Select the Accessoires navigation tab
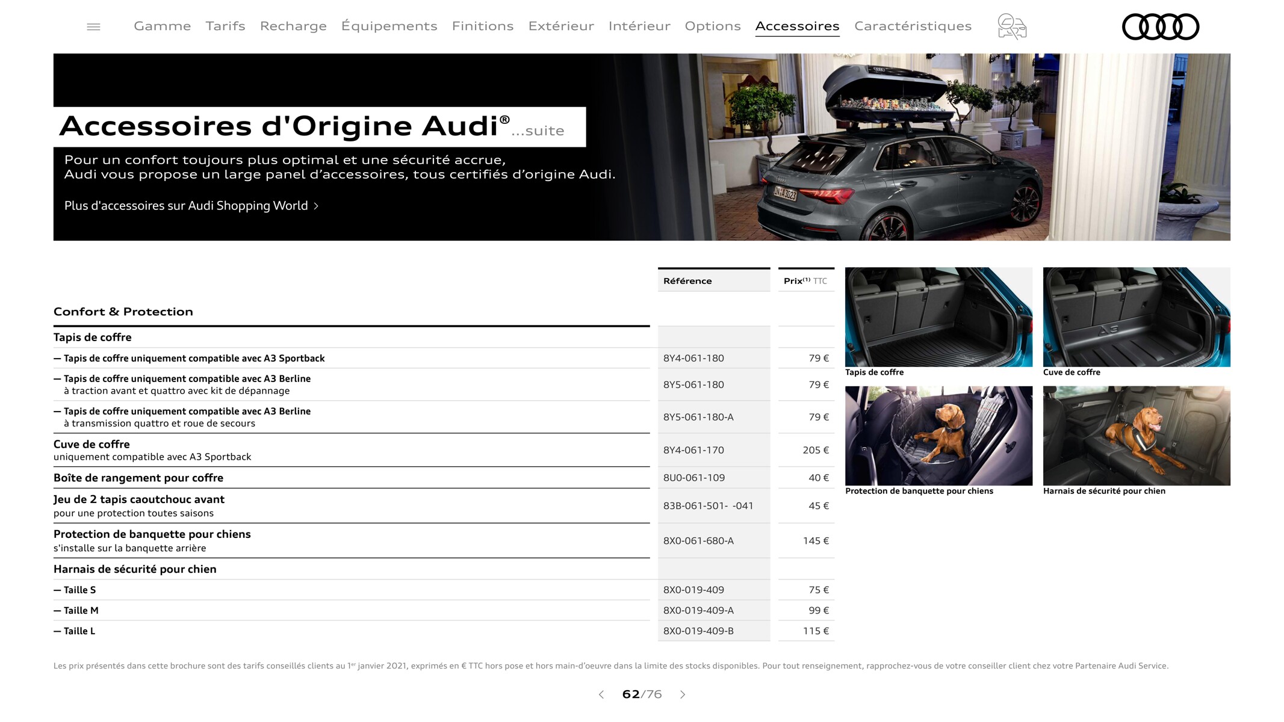This screenshot has height=722, width=1284. pyautogui.click(x=796, y=25)
